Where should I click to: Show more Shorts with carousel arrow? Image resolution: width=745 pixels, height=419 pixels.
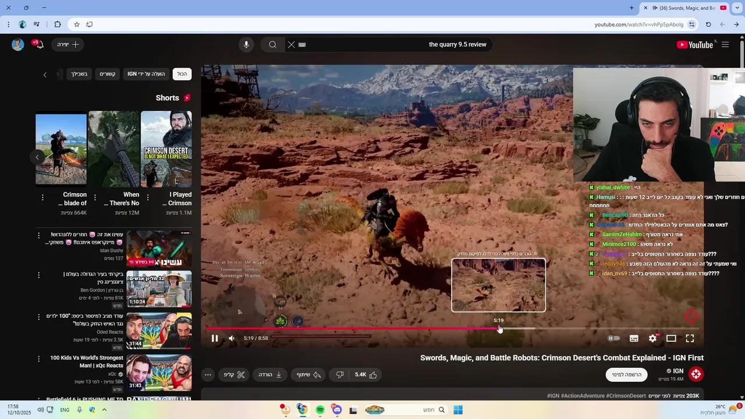(37, 157)
